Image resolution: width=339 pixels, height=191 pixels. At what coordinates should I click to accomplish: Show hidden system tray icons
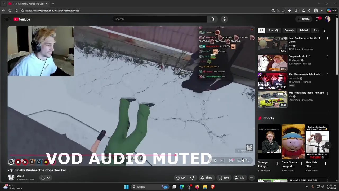307,187
